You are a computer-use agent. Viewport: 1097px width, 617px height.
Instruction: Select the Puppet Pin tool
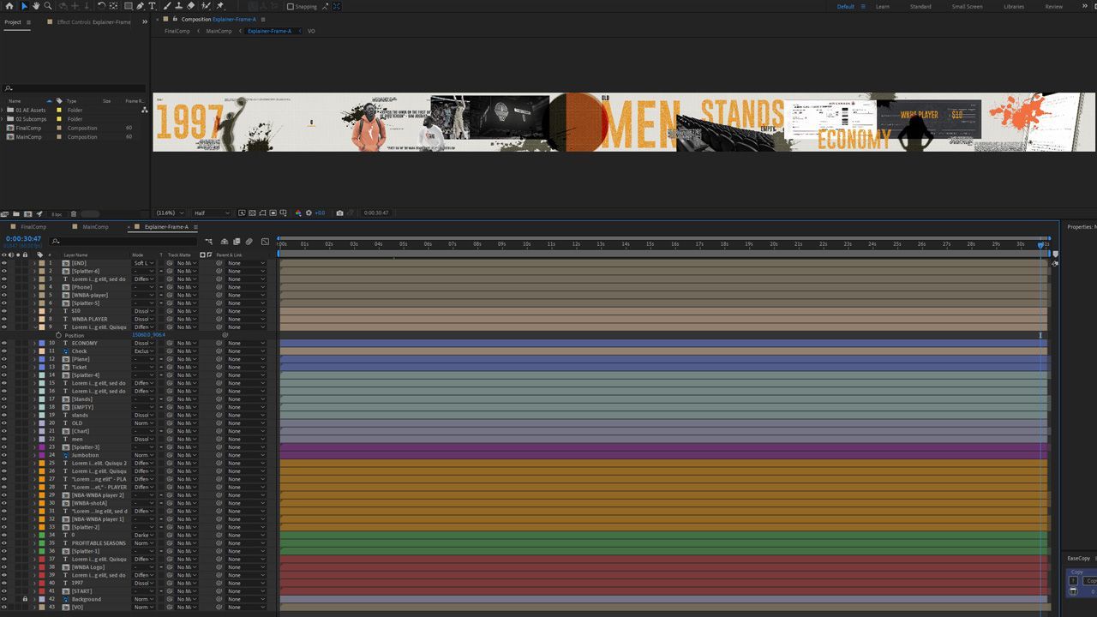(220, 6)
